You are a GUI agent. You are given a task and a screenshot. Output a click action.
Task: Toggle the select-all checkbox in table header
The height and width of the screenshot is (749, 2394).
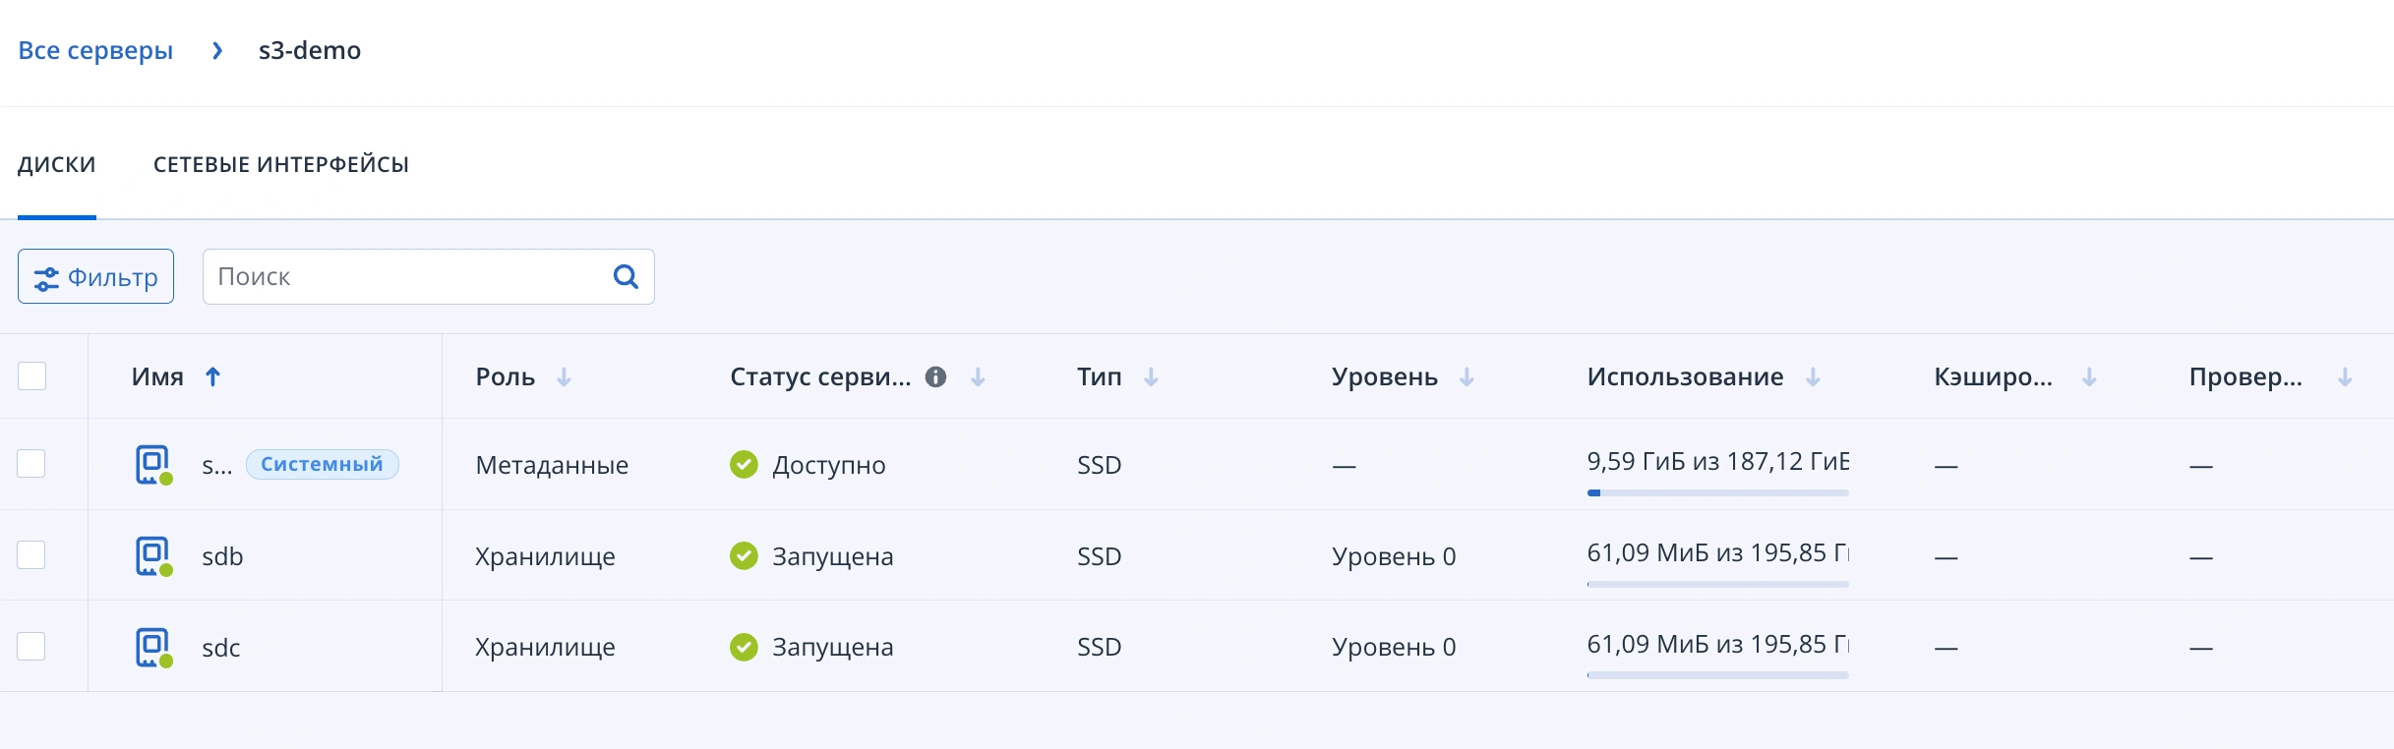click(31, 376)
